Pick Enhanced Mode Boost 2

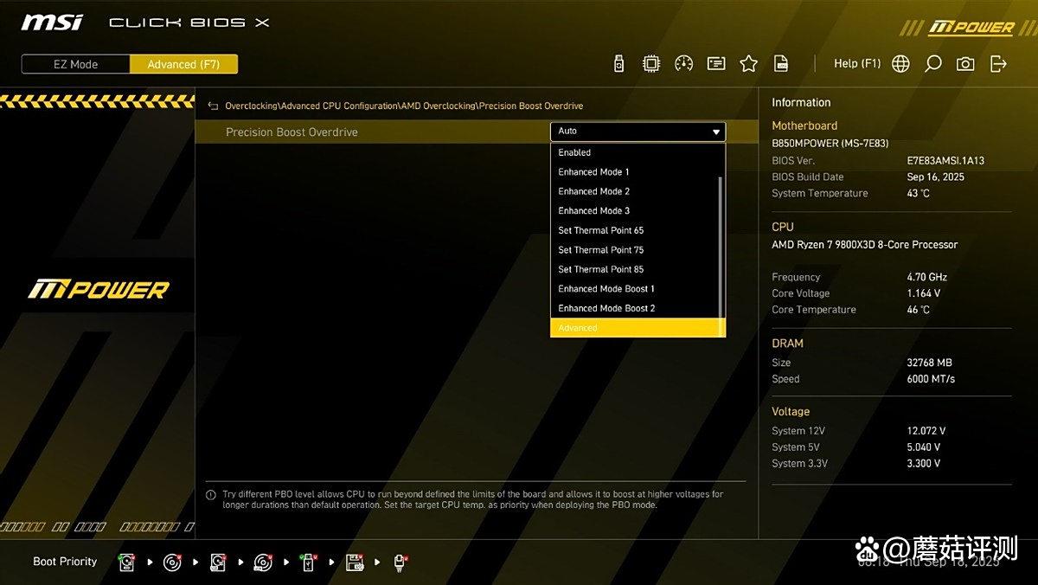[x=636, y=308]
